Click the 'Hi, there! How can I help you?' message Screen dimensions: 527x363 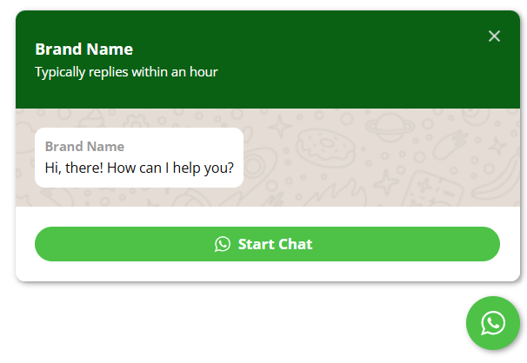139,167
